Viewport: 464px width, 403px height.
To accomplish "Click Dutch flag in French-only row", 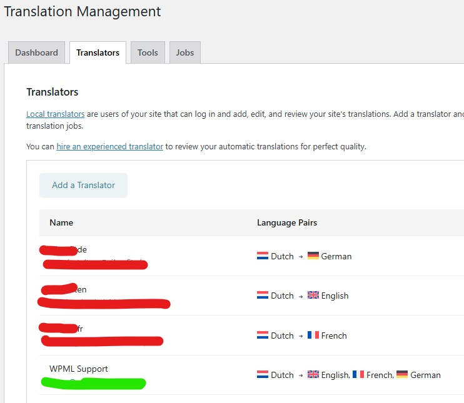I will pos(263,335).
